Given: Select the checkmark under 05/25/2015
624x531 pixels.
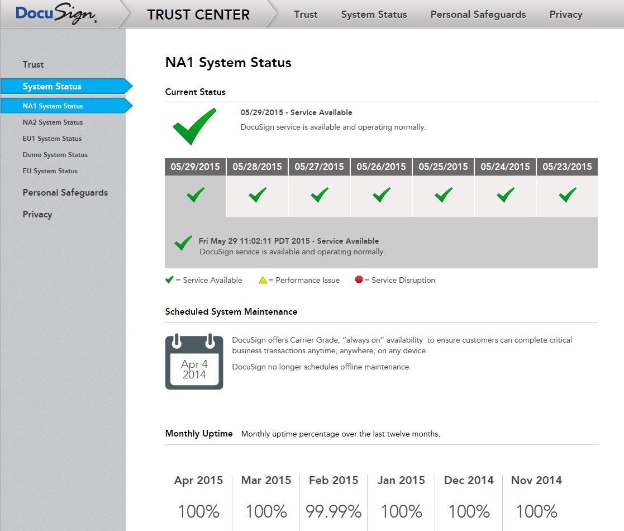Looking at the screenshot, I should tap(444, 195).
